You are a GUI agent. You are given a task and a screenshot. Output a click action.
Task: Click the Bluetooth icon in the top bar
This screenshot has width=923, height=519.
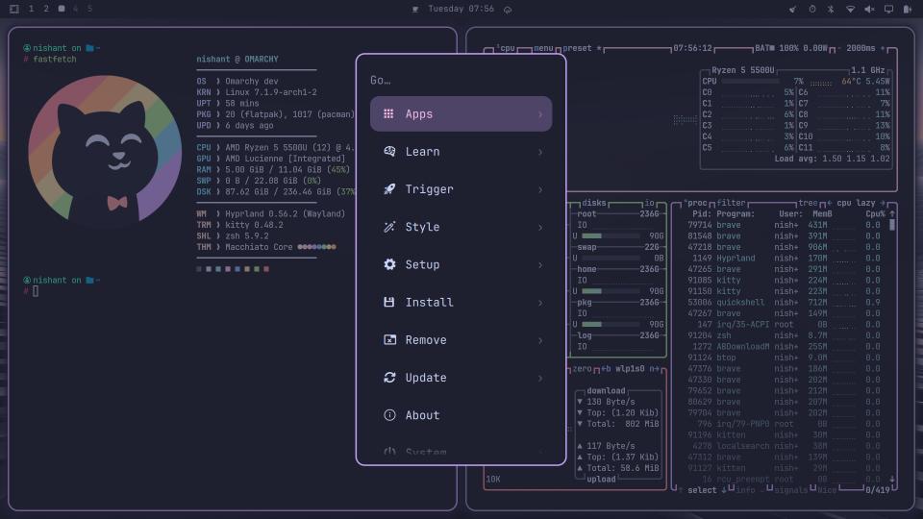(x=831, y=9)
